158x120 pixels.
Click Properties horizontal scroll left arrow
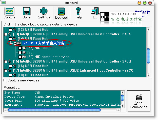click(x=6, y=110)
